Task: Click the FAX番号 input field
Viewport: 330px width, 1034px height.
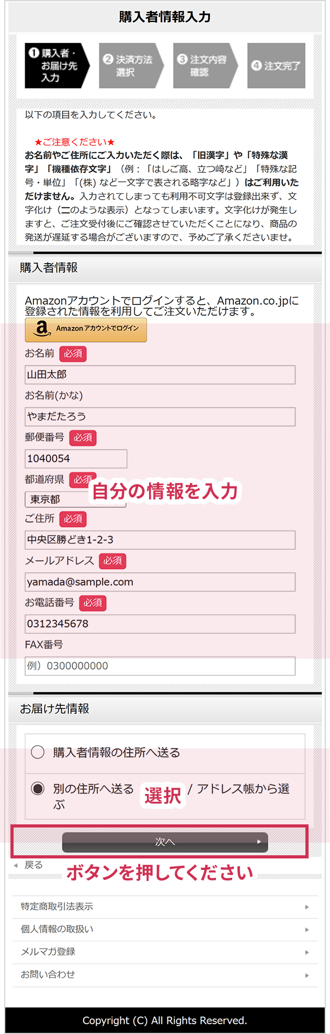Action: [x=160, y=666]
